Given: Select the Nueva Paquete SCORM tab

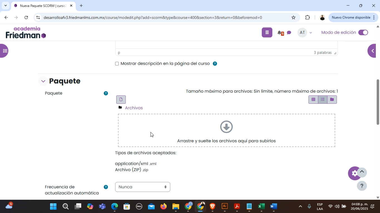Looking at the screenshot, I should click(43, 6).
